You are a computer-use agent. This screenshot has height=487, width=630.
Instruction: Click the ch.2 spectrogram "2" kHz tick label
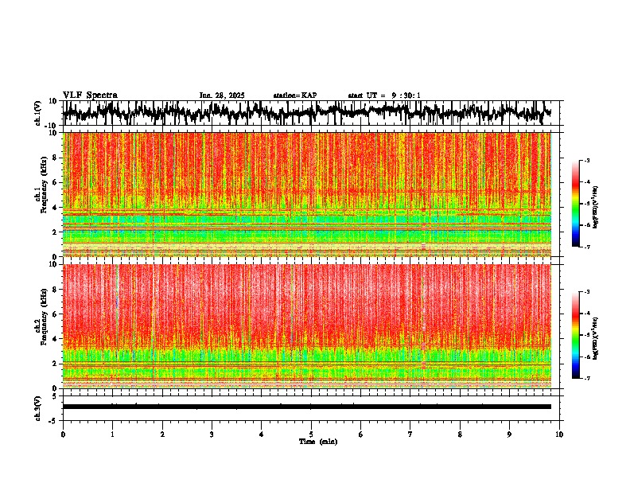click(x=55, y=364)
